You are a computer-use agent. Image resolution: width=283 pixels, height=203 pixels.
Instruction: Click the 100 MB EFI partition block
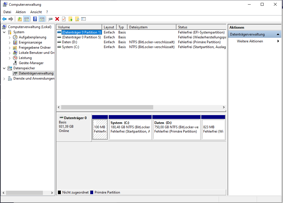pyautogui.click(x=100, y=127)
